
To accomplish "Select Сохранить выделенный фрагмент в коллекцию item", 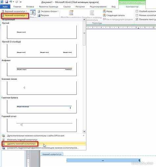I will tap(44, 148).
